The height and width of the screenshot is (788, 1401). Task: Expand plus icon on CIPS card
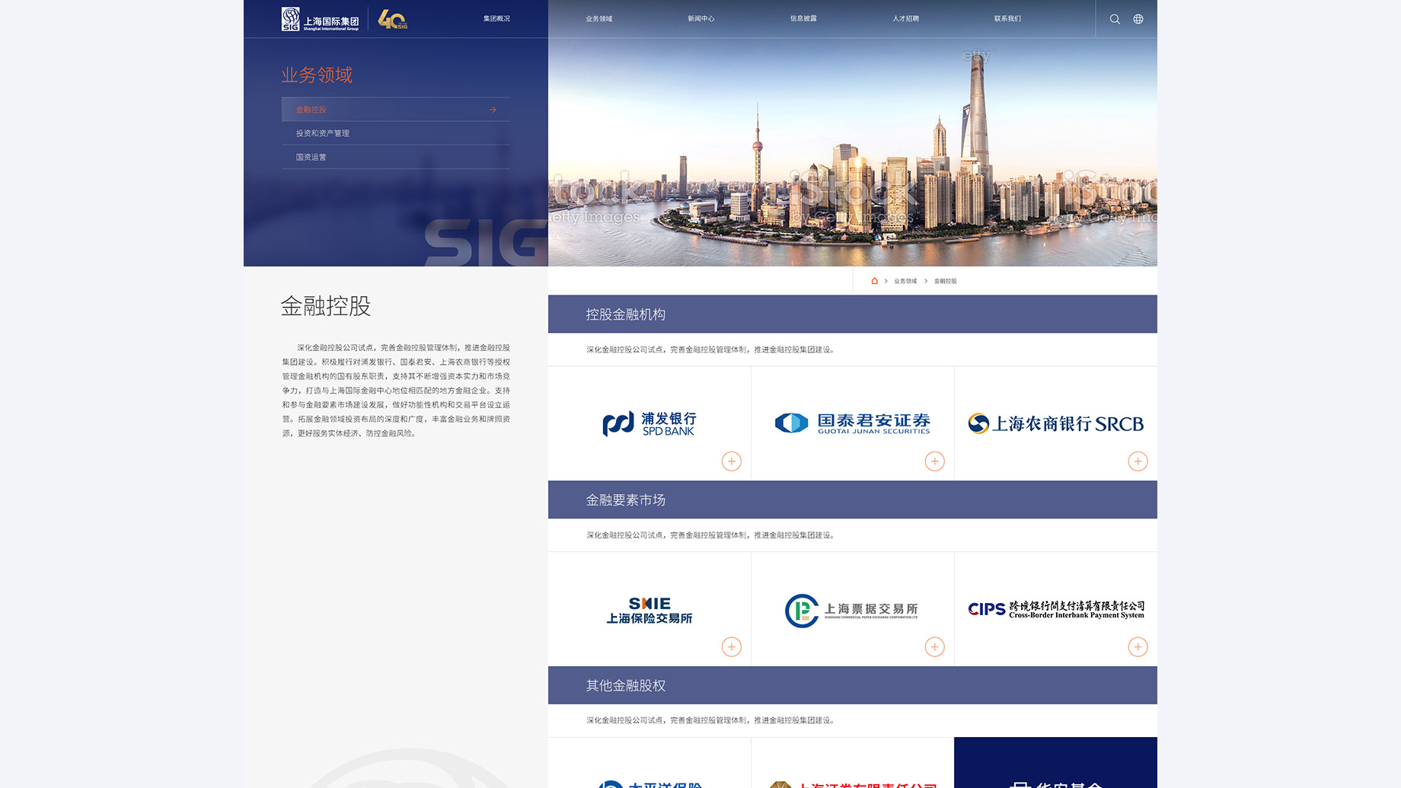click(x=1138, y=647)
